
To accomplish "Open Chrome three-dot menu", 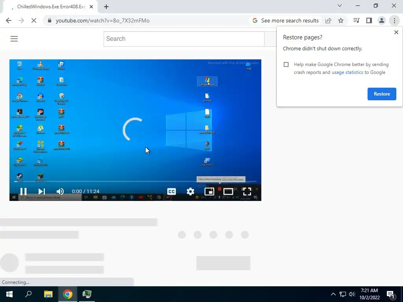I will pyautogui.click(x=394, y=20).
